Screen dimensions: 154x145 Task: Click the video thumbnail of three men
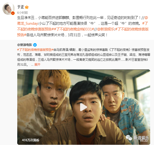click(x=84, y=107)
